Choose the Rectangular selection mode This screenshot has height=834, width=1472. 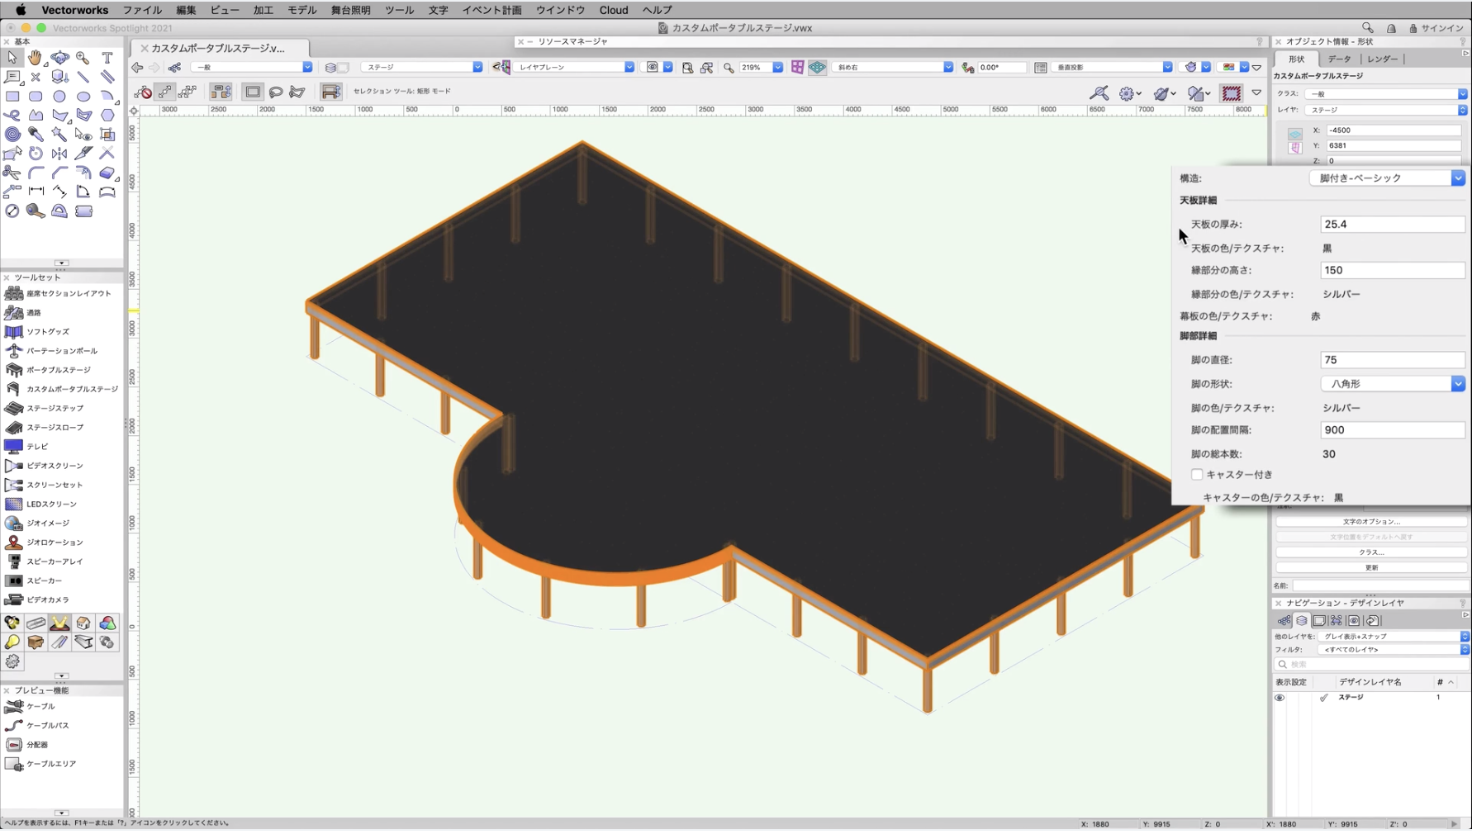253,92
